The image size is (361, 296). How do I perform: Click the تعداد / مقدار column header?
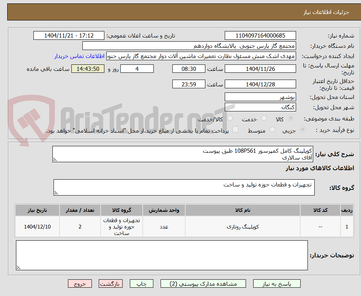[80, 210]
